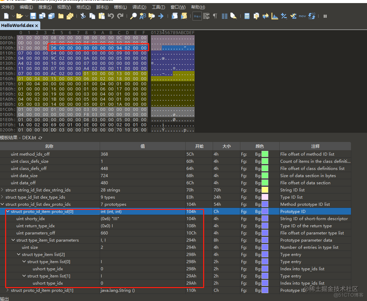Select the 'uint shorty_idx' row
Image resolution: width=367 pixels, height=301 pixels.
pyautogui.click(x=175, y=219)
